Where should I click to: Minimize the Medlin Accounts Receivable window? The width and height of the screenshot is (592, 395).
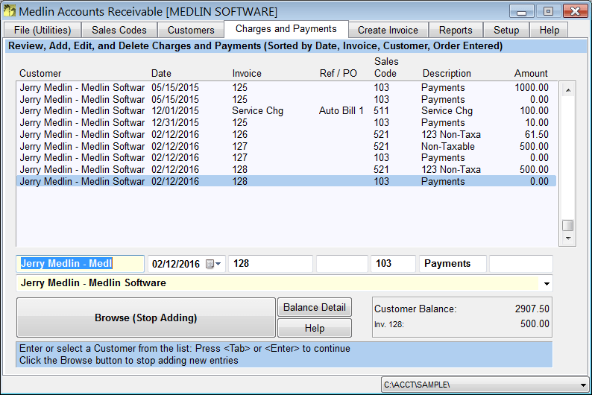click(521, 11)
